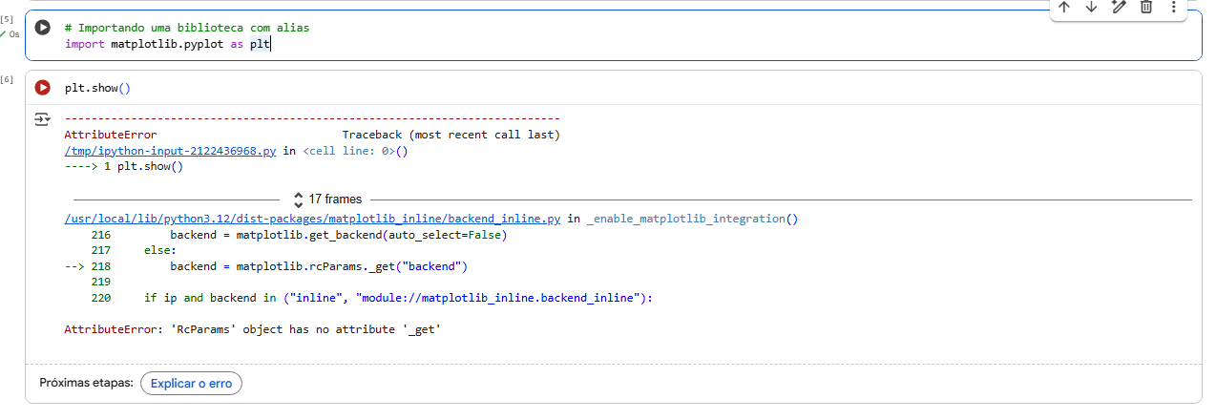Click the final AttributeError message text
Image resolution: width=1216 pixels, height=420 pixels.
(252, 329)
